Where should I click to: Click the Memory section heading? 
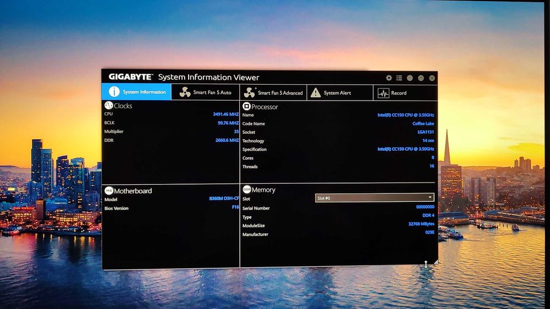point(263,190)
